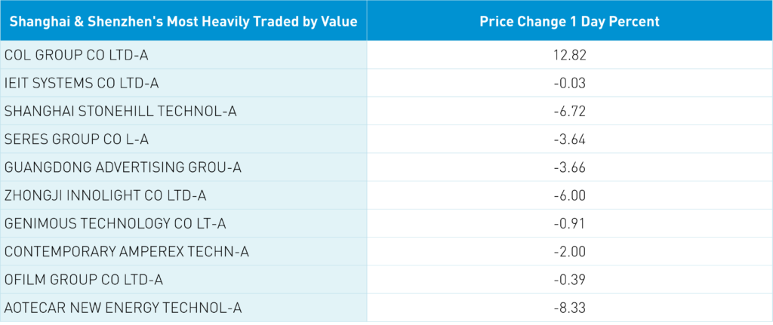
Task: Select CONTEMPORARY AMPEREX TECHN-A stock
Action: (126, 252)
